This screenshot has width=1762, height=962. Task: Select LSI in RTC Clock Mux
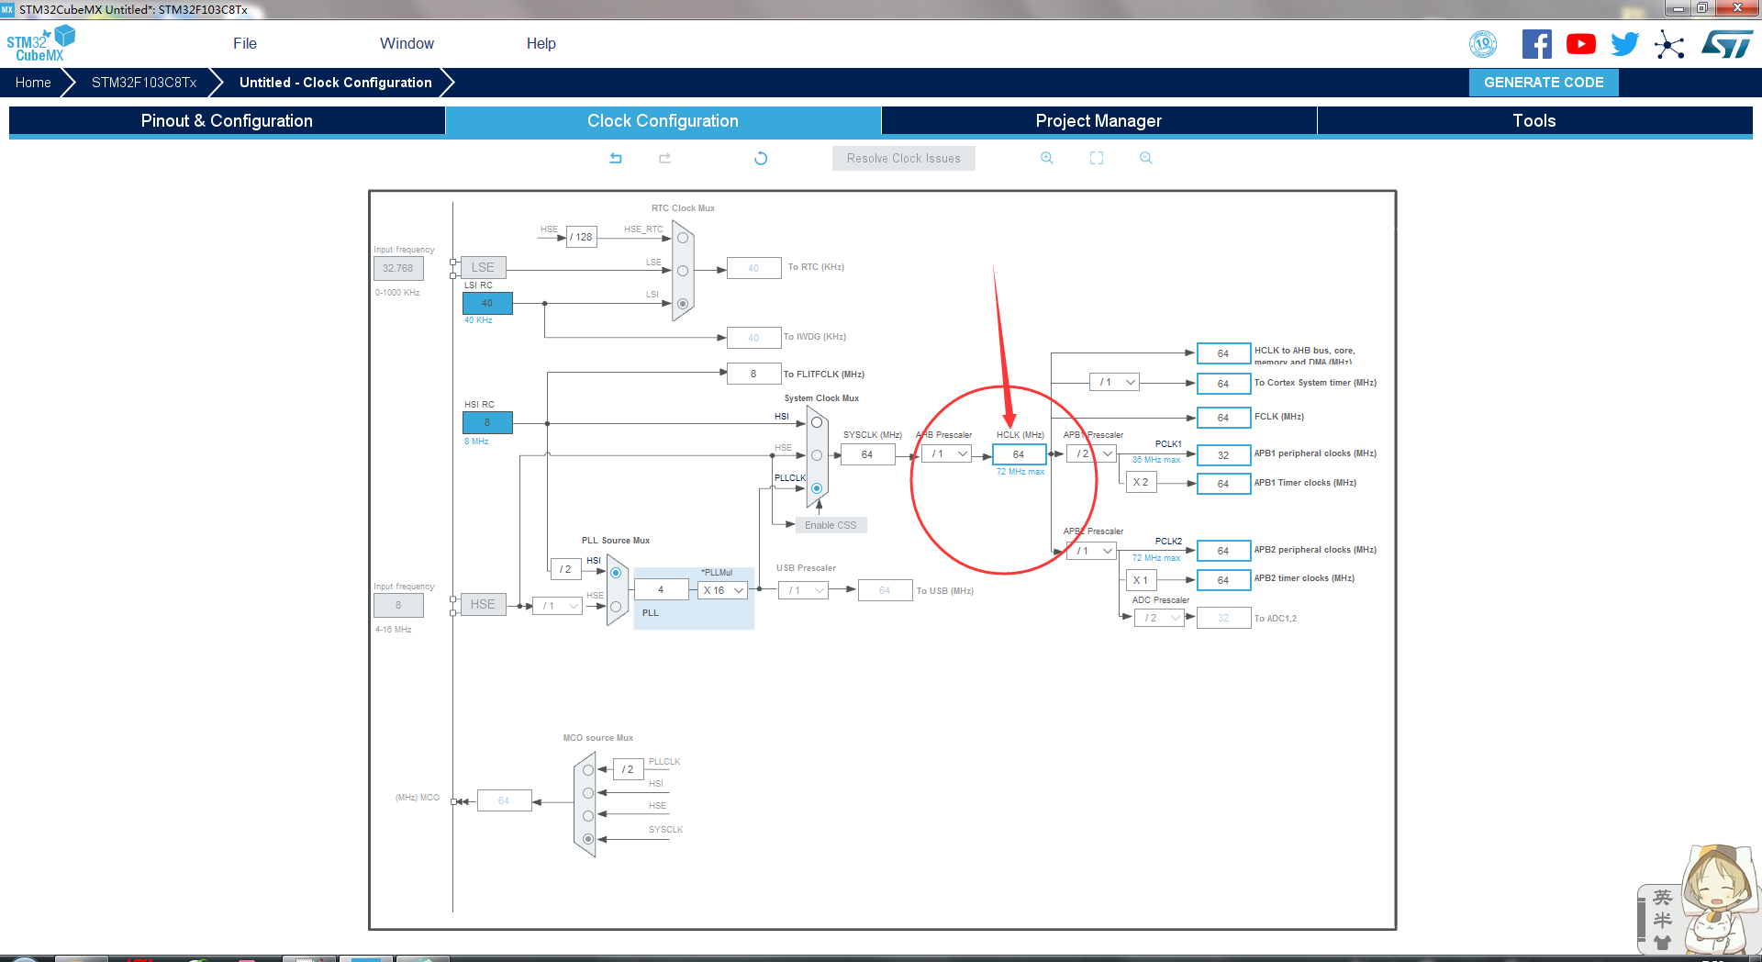683,304
